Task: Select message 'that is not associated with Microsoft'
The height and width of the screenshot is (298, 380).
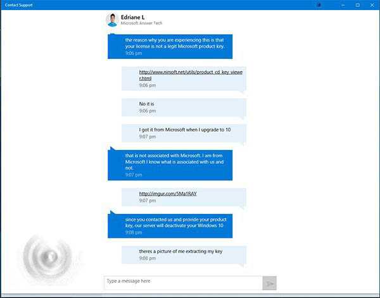Action: point(170,165)
